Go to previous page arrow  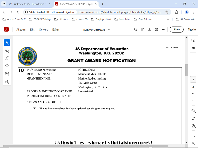coord(193,93)
